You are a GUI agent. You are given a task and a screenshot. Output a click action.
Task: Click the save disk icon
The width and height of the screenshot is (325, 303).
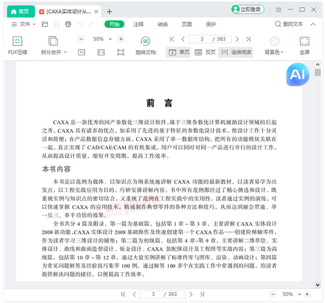click(56, 24)
